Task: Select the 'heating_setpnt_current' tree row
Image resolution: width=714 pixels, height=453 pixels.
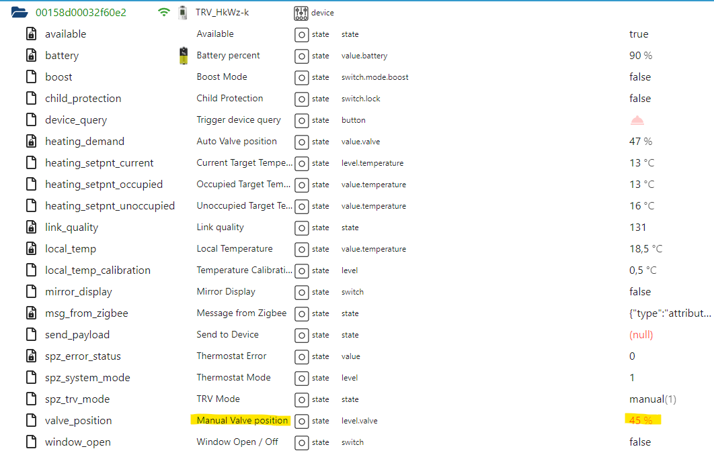Action: pyautogui.click(x=100, y=163)
